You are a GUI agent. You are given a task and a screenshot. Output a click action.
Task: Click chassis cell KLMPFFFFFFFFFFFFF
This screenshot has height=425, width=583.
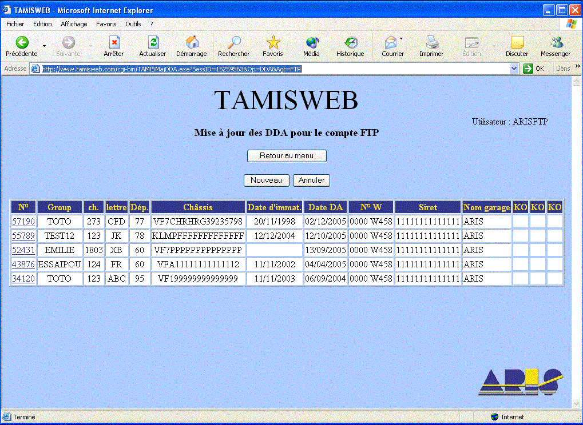[198, 236]
